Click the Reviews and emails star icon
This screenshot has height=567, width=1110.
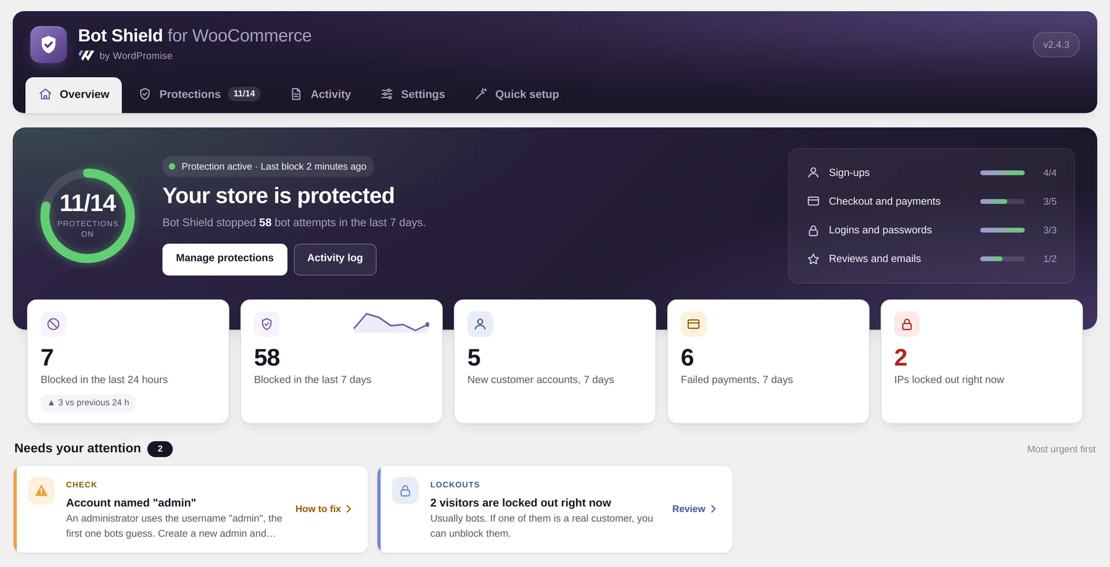(x=813, y=259)
